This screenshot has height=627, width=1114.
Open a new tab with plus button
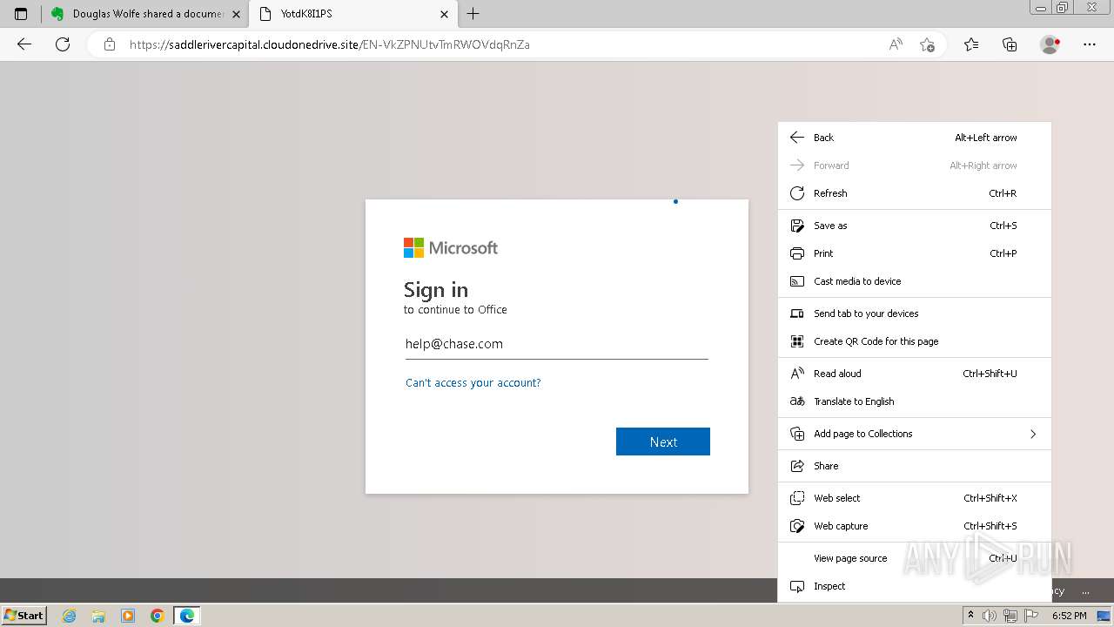[473, 14]
